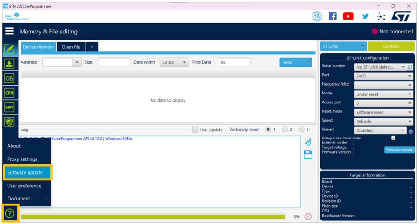Open the Mode Under reset dropdown

pyautogui.click(x=383, y=94)
